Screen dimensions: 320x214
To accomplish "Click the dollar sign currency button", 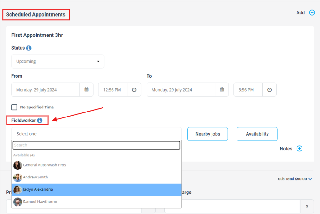I will (307, 206).
